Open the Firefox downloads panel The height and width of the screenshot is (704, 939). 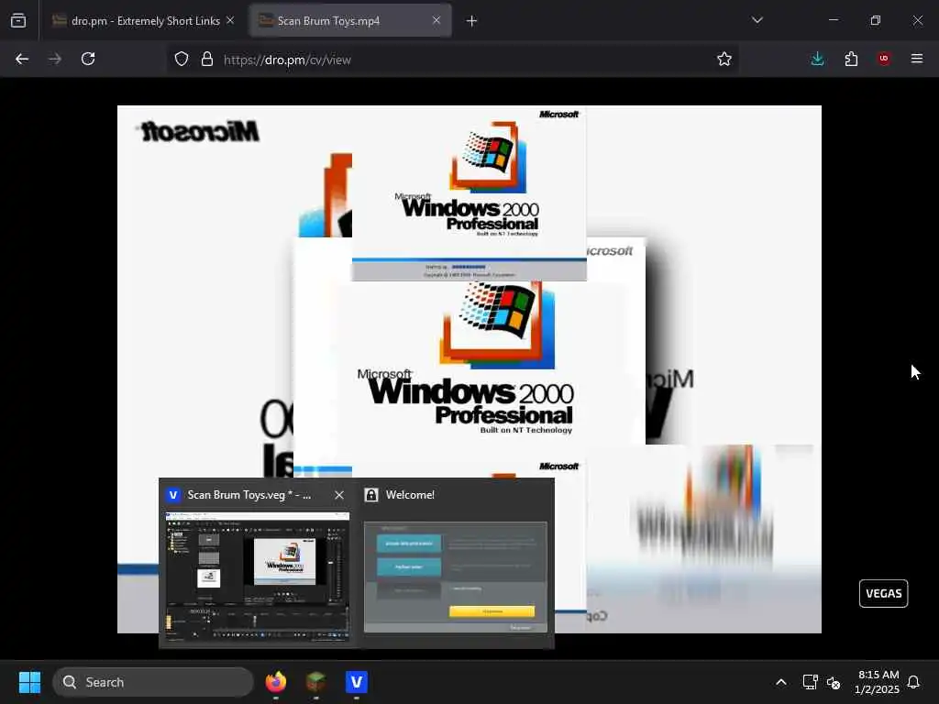click(817, 59)
